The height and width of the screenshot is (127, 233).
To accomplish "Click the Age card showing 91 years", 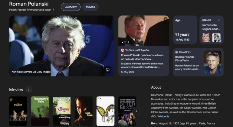I will coord(185,30).
